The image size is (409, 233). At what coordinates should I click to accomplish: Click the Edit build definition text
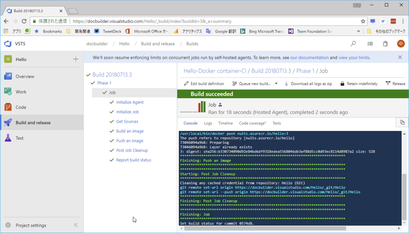pyautogui.click(x=207, y=84)
